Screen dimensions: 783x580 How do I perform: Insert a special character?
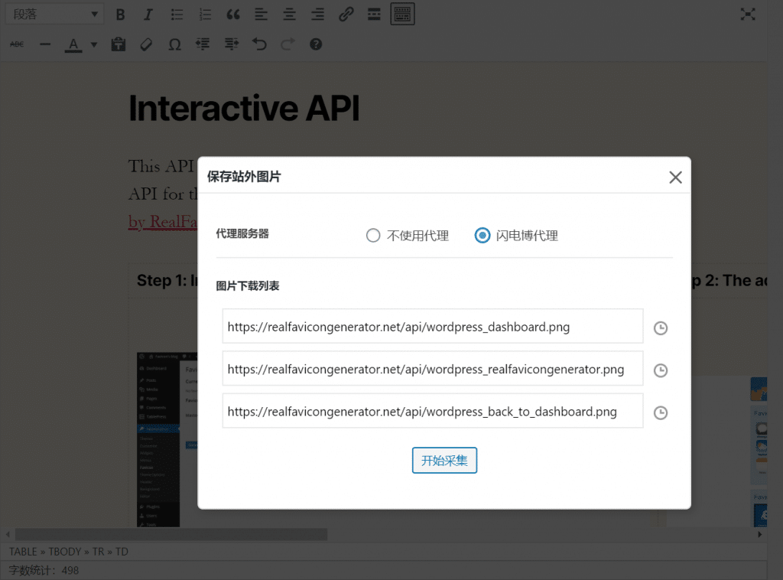click(x=174, y=44)
